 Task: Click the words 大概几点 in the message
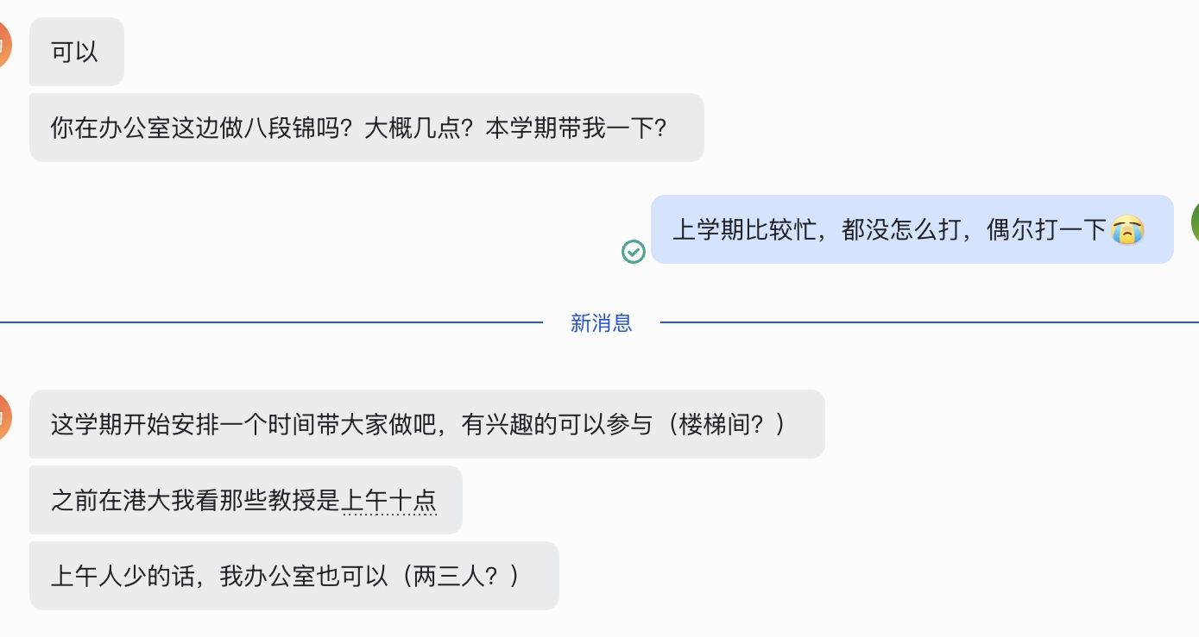click(413, 128)
